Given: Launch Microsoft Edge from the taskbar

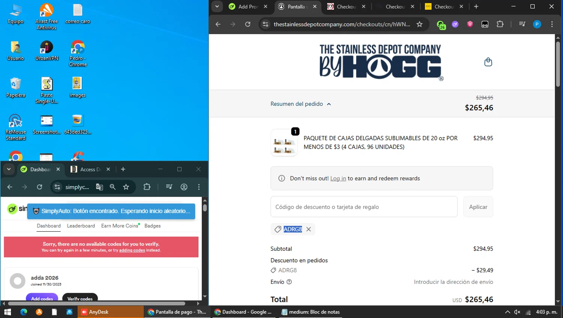Looking at the screenshot, I should point(24,312).
